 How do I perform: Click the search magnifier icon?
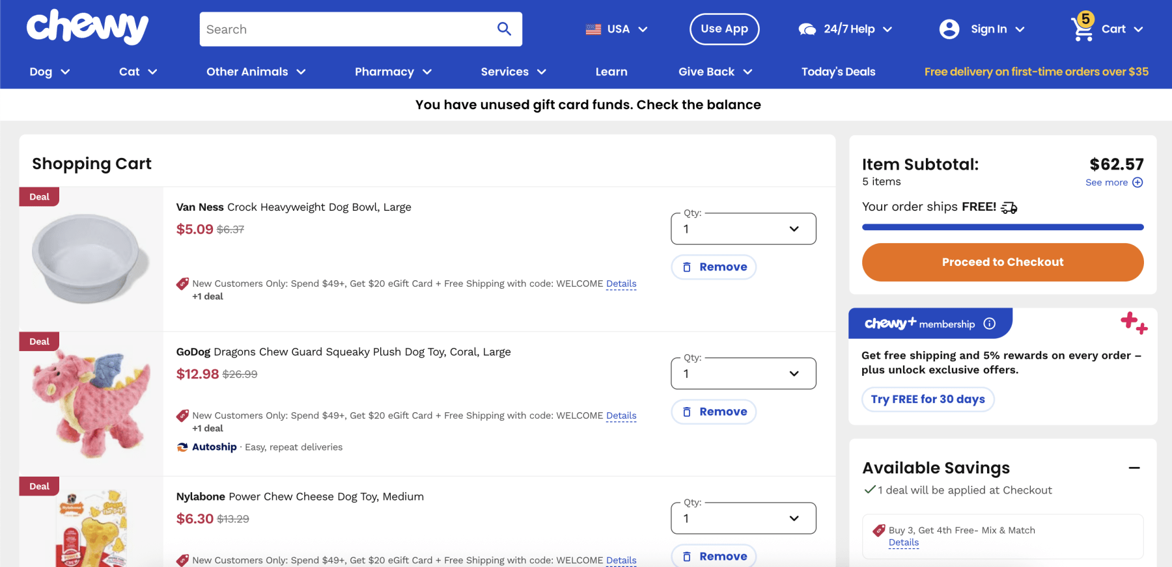coord(504,29)
